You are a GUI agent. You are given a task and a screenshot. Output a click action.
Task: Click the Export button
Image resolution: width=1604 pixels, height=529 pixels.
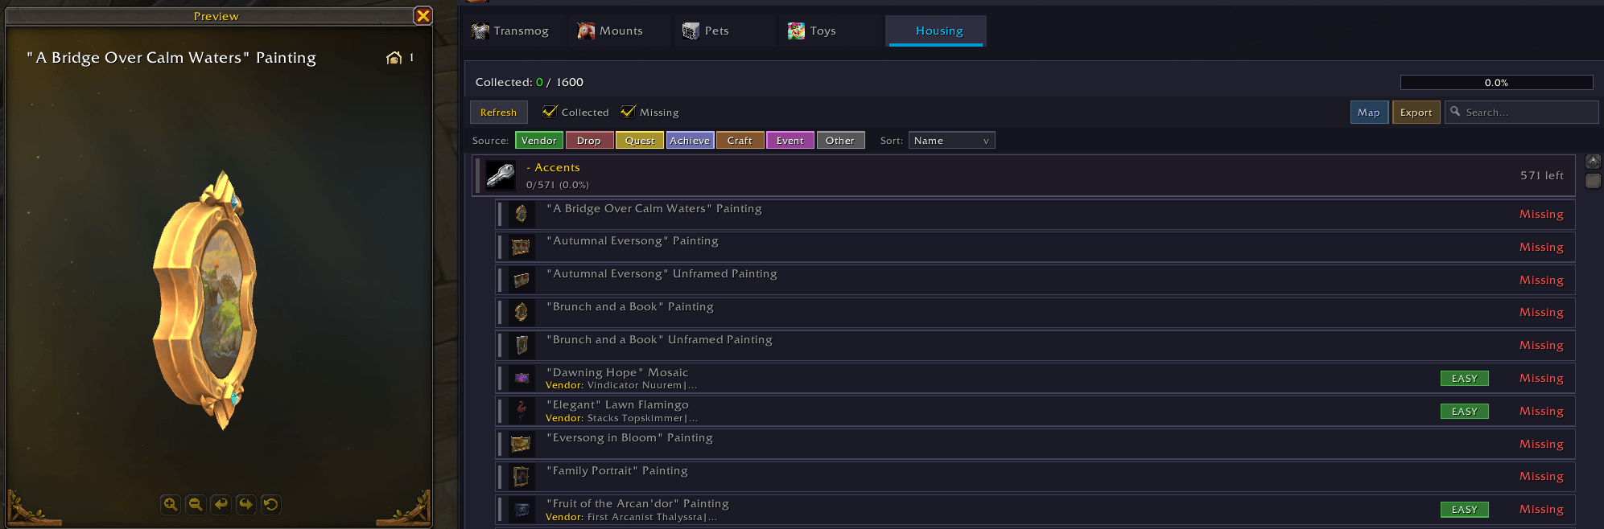coord(1416,113)
